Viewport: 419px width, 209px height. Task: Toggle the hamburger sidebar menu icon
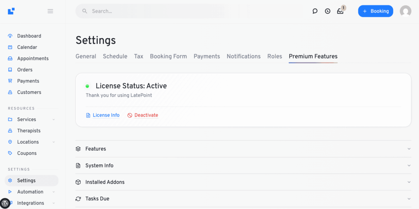(50, 11)
